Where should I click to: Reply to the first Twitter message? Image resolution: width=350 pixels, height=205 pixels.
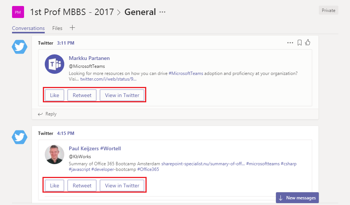[47, 114]
